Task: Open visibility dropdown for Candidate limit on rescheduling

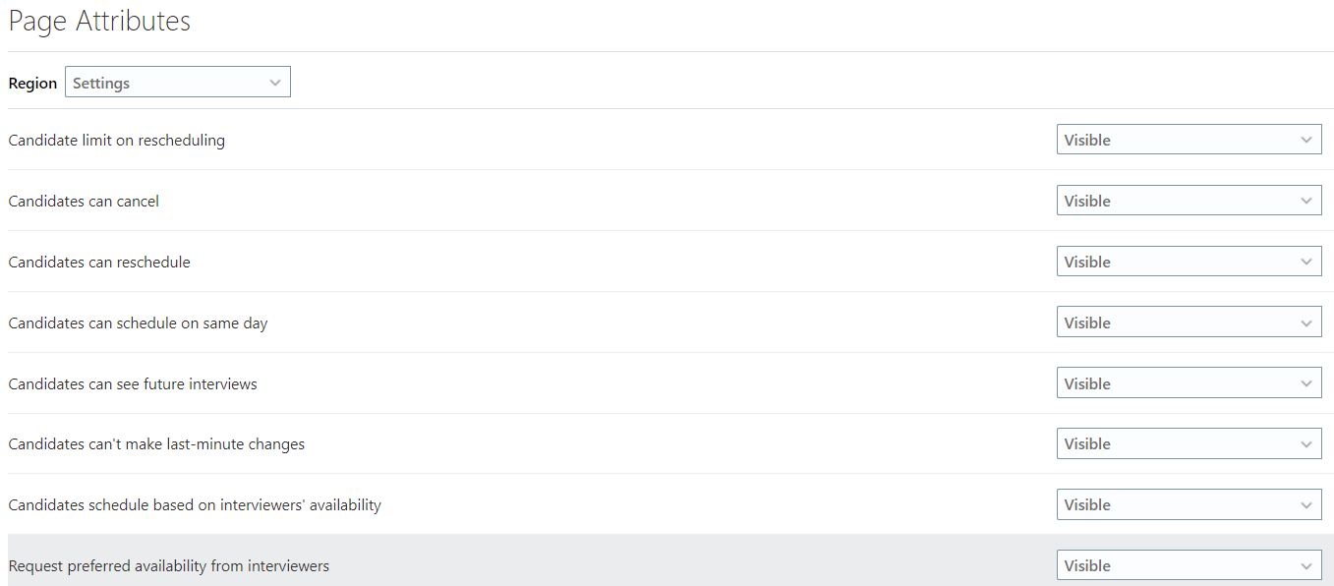Action: [1189, 140]
